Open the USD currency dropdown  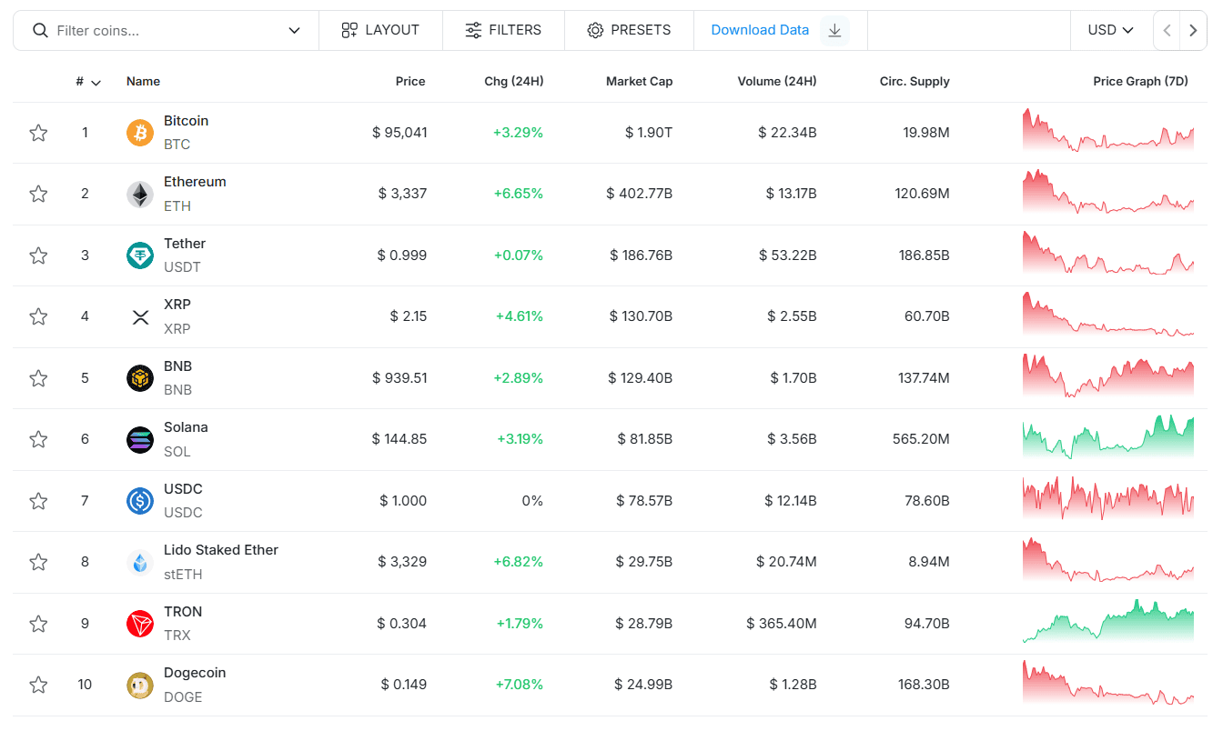1110,30
